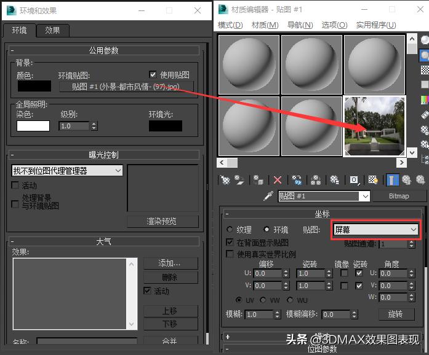Enable 使用真实世界比例 checkbox
This screenshot has width=429, height=355.
(x=230, y=254)
